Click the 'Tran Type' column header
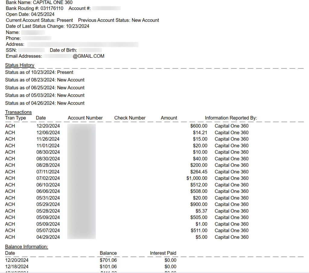Image resolution: width=309 pixels, height=273 pixels. (15, 118)
